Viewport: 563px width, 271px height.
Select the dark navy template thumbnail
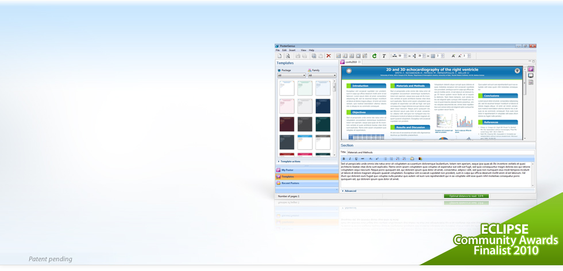point(323,106)
